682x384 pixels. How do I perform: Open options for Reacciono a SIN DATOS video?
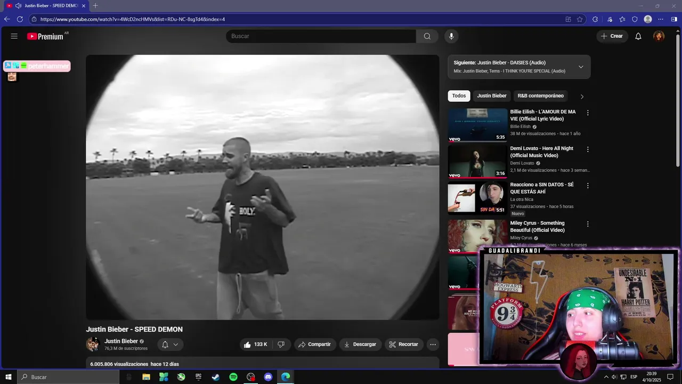[x=588, y=186]
